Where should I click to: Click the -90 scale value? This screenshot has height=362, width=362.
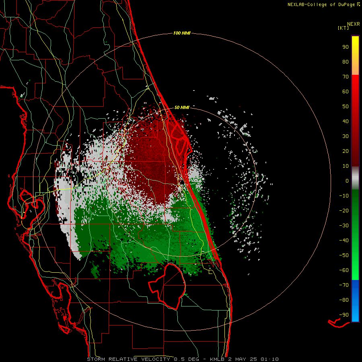point(344,315)
